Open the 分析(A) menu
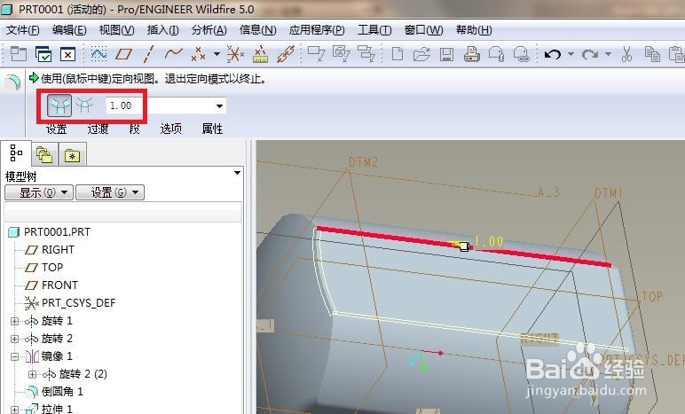 (209, 30)
